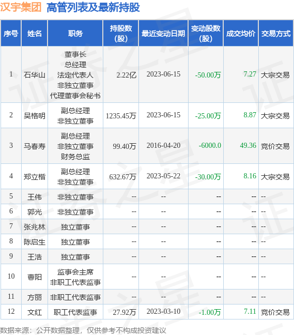Select the 最近变动日期 column header
The image size is (294, 335).
[x=163, y=34]
